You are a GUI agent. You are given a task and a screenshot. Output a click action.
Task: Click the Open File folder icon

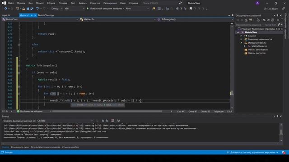click(x=23, y=9)
